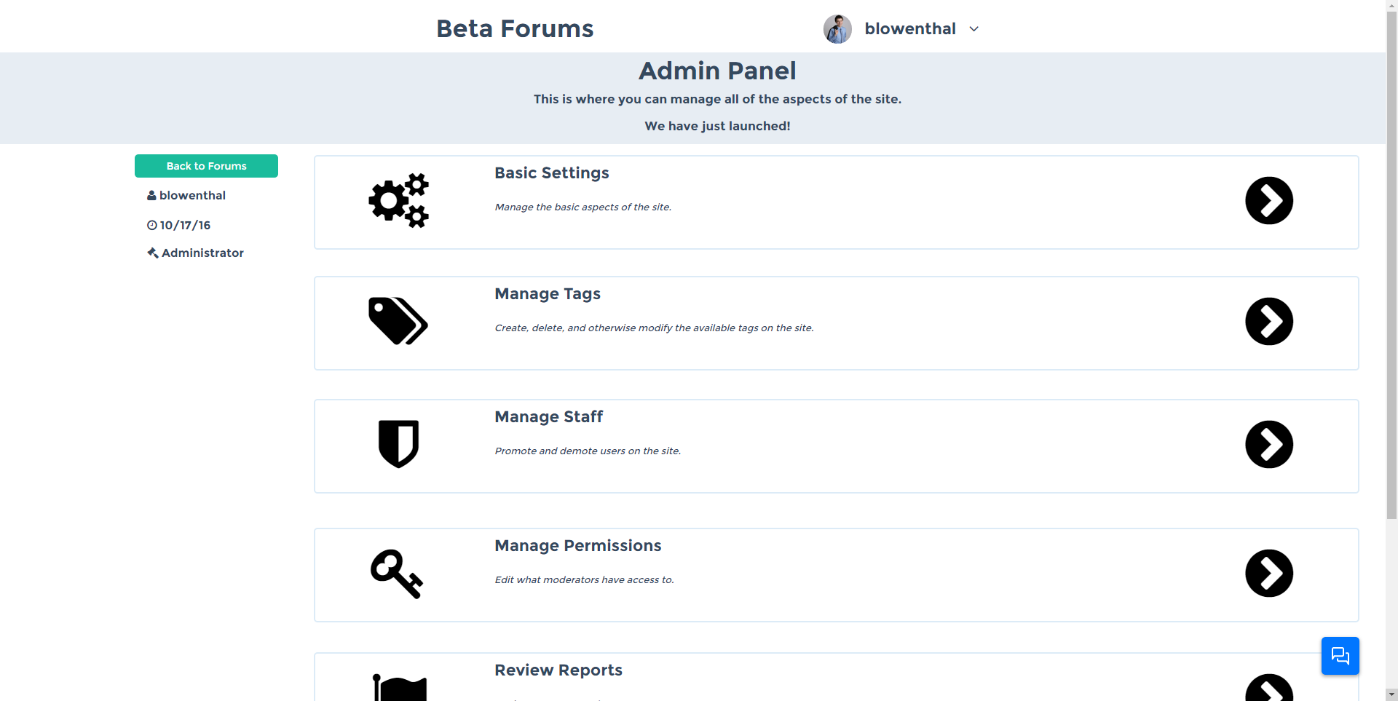Image resolution: width=1398 pixels, height=701 pixels.
Task: Click the key icon for Manage Permissions
Action: tap(397, 574)
